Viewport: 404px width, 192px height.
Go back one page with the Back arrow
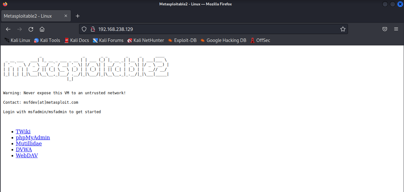coord(9,29)
